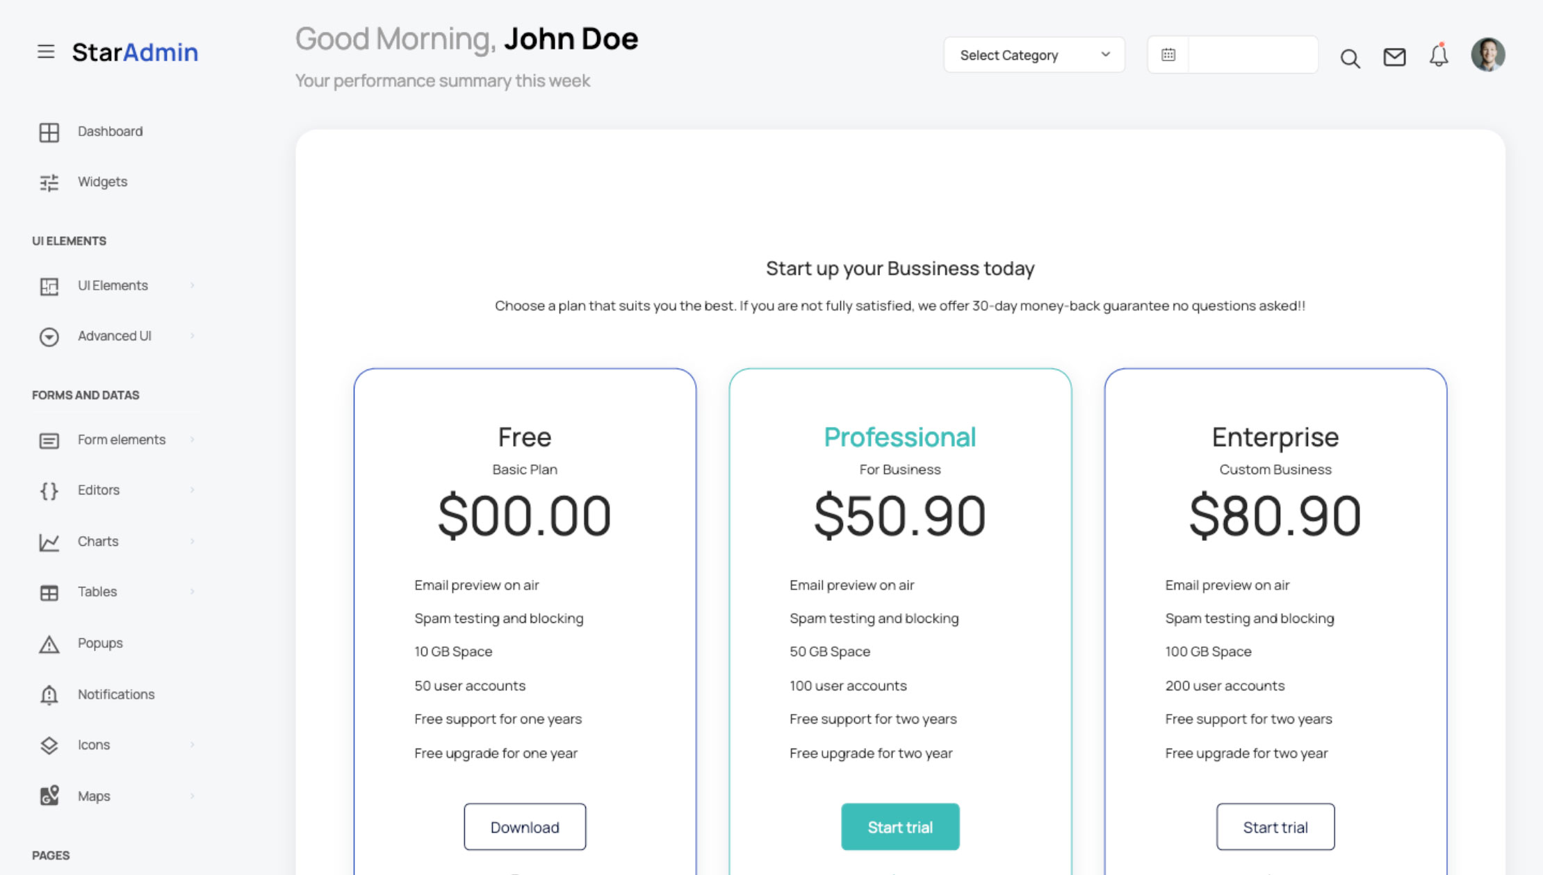Image resolution: width=1543 pixels, height=875 pixels.
Task: Click the $00.00 price
Action: 525,516
